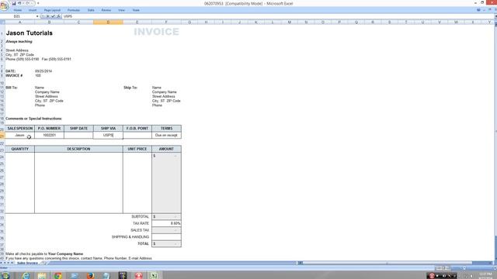Click the QUANTITY column header cell
This screenshot has width=497, height=279.
point(19,149)
